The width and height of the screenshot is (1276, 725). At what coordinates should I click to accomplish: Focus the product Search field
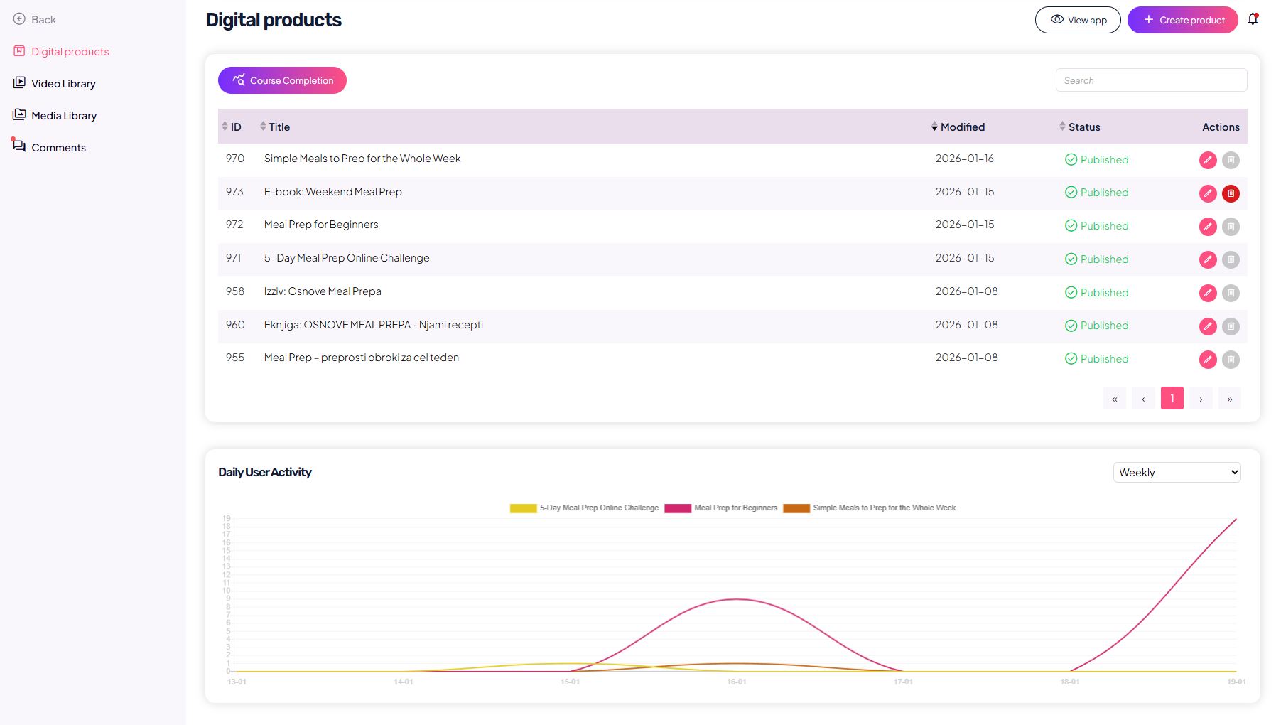click(x=1150, y=80)
